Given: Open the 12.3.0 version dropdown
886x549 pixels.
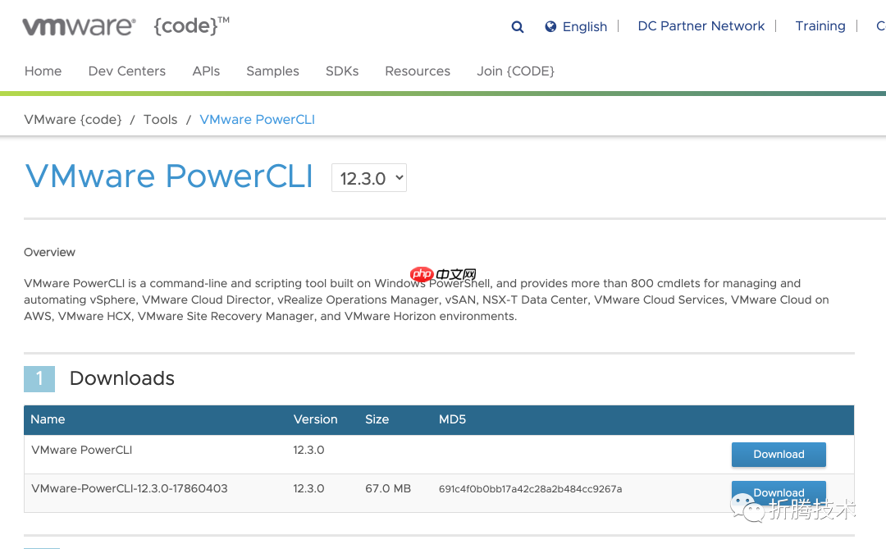Looking at the screenshot, I should pos(368,177).
